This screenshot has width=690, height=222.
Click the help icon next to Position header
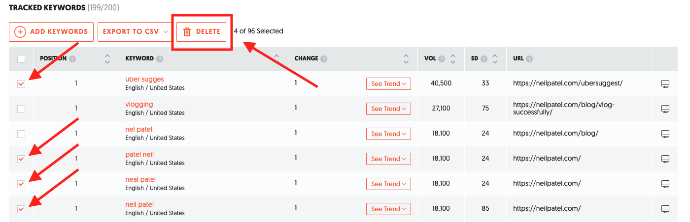pos(72,59)
